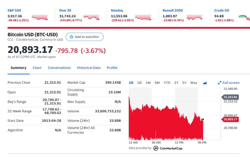250x157 pixels.
Task: Click the Algorithm value N/A
Action: (58, 130)
